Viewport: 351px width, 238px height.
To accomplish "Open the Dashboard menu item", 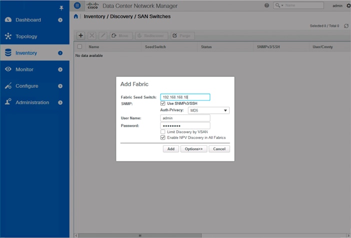I will click(28, 20).
